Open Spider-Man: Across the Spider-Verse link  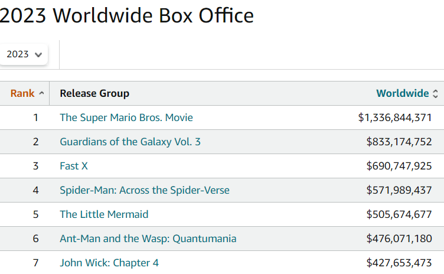click(145, 190)
